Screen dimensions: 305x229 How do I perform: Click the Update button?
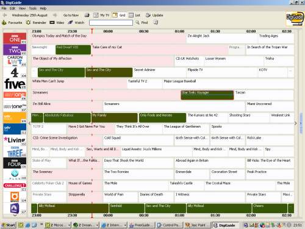154,15
